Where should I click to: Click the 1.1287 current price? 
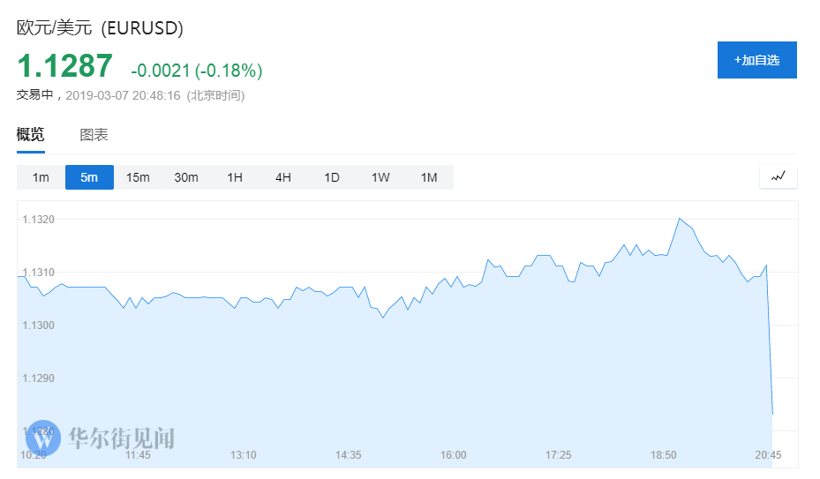(64, 66)
